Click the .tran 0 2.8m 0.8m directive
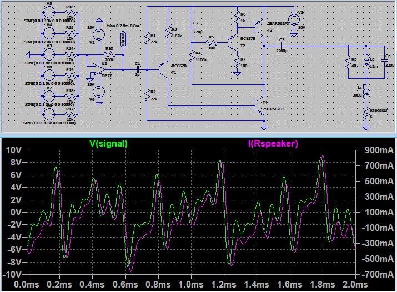This screenshot has height=292, width=397. pos(123,26)
